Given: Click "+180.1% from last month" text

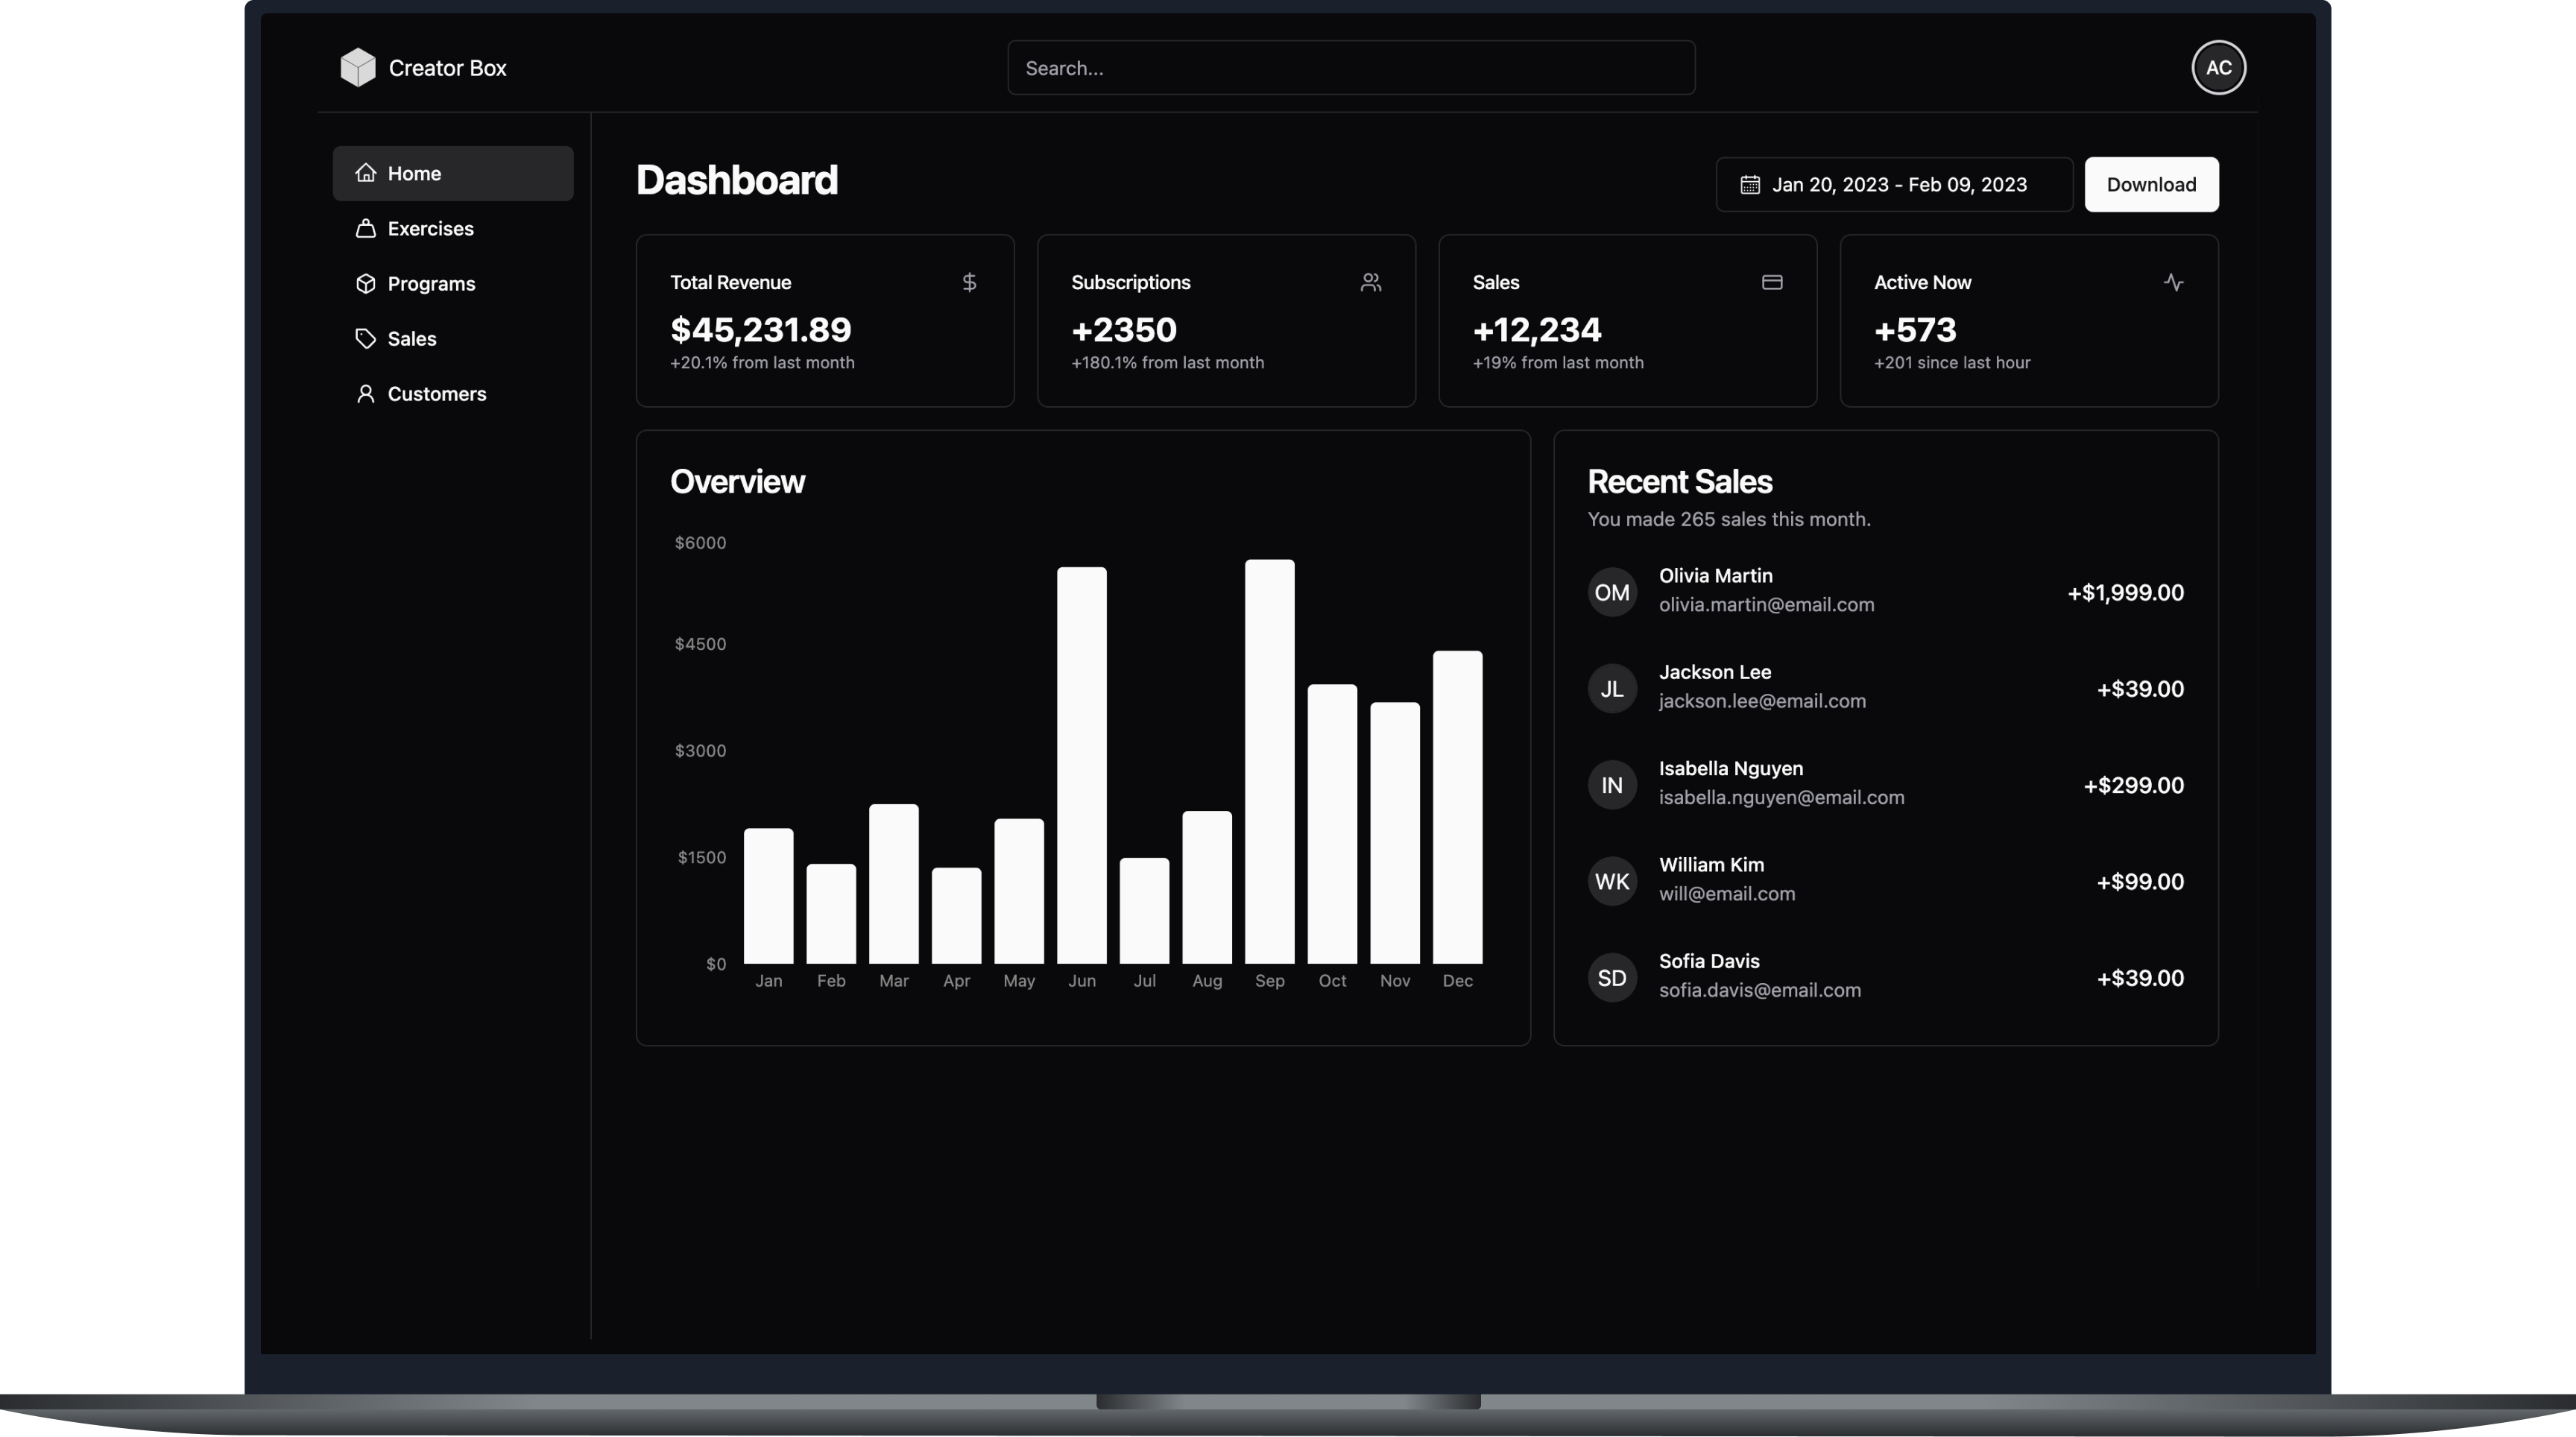Looking at the screenshot, I should [x=1167, y=362].
